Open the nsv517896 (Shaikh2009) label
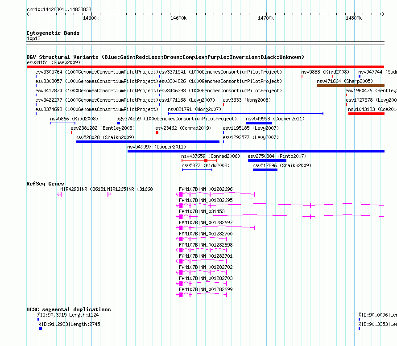Viewport: 397px width, 346px height. pyautogui.click(x=282, y=165)
